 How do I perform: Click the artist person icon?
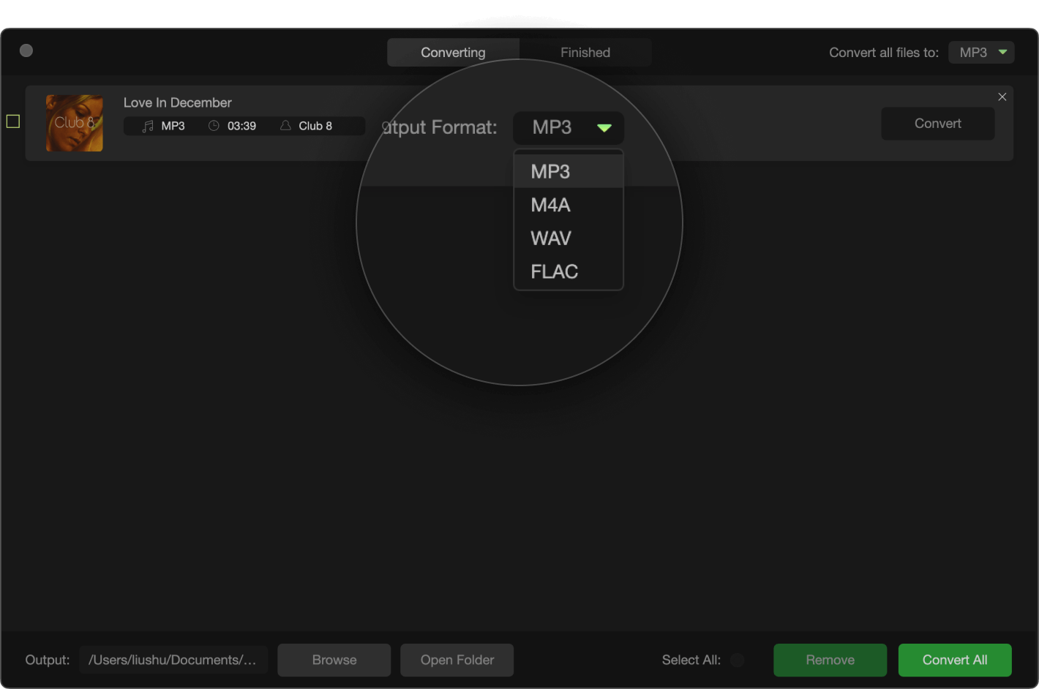(285, 126)
